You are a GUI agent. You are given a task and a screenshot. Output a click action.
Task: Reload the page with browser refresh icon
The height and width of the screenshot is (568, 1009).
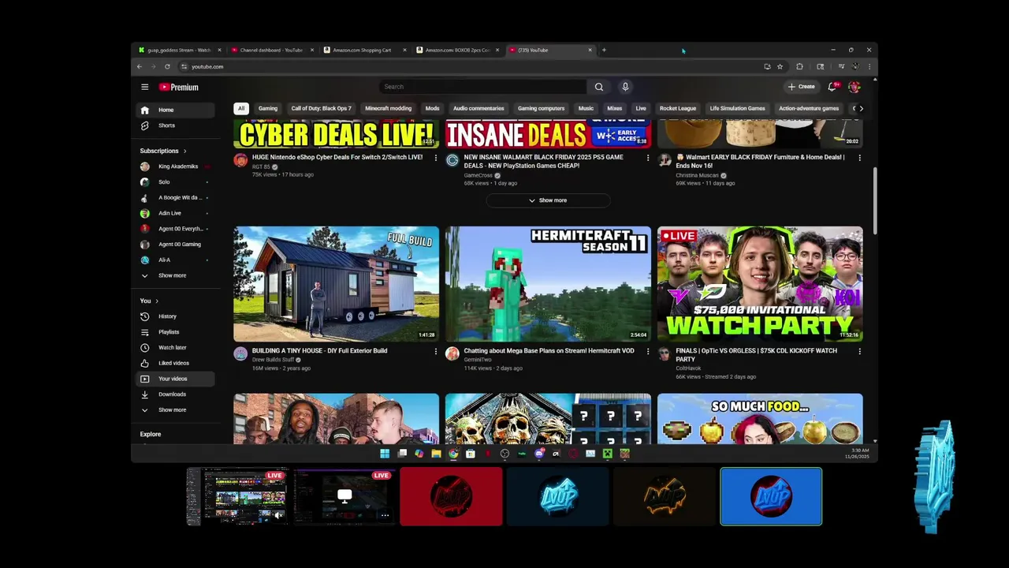(167, 66)
